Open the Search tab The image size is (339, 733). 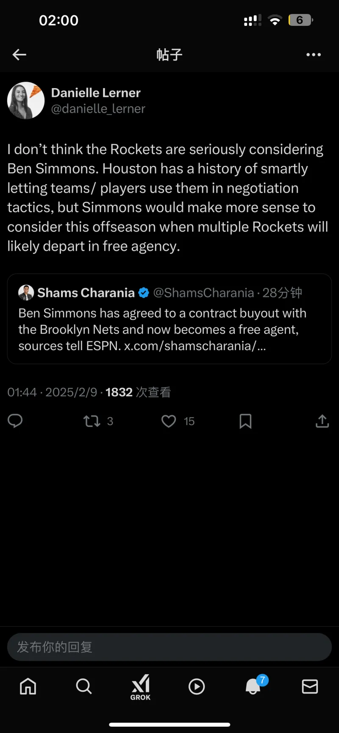click(x=84, y=686)
